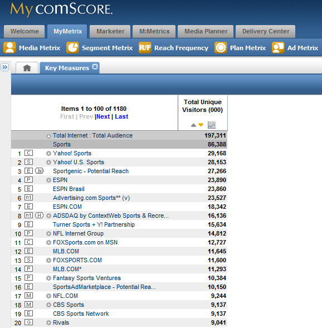Sort visitors descending with yellow down arrow

tap(201, 125)
